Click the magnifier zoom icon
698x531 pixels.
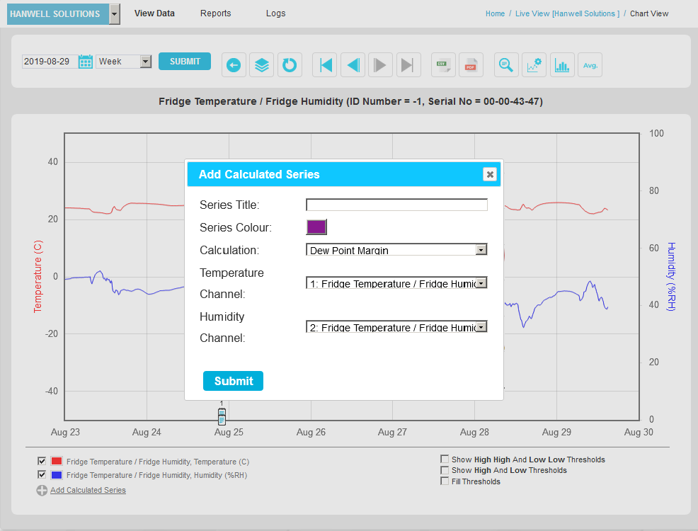[x=506, y=65]
